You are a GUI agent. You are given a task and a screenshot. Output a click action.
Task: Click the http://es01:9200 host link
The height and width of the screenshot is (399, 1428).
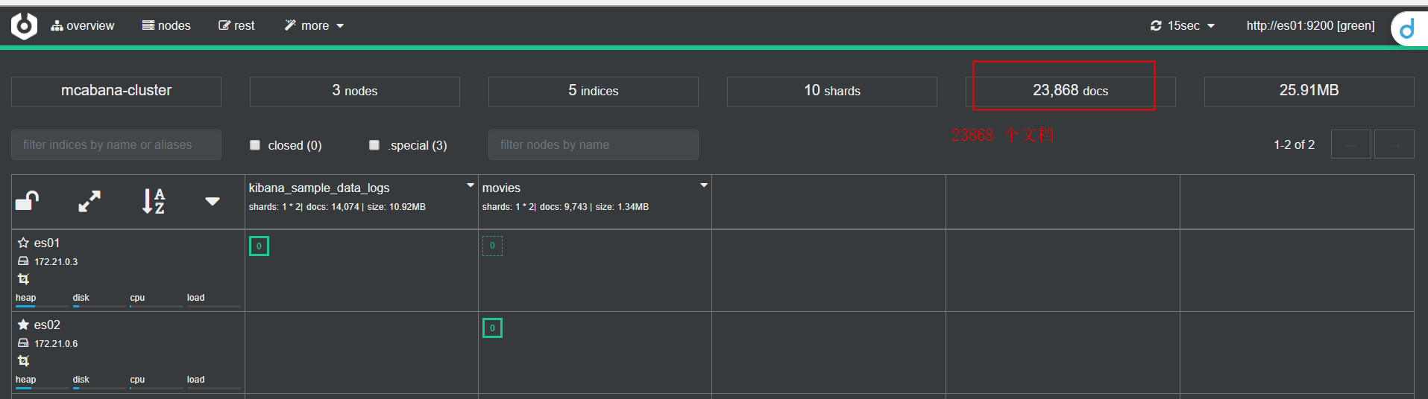(1310, 26)
